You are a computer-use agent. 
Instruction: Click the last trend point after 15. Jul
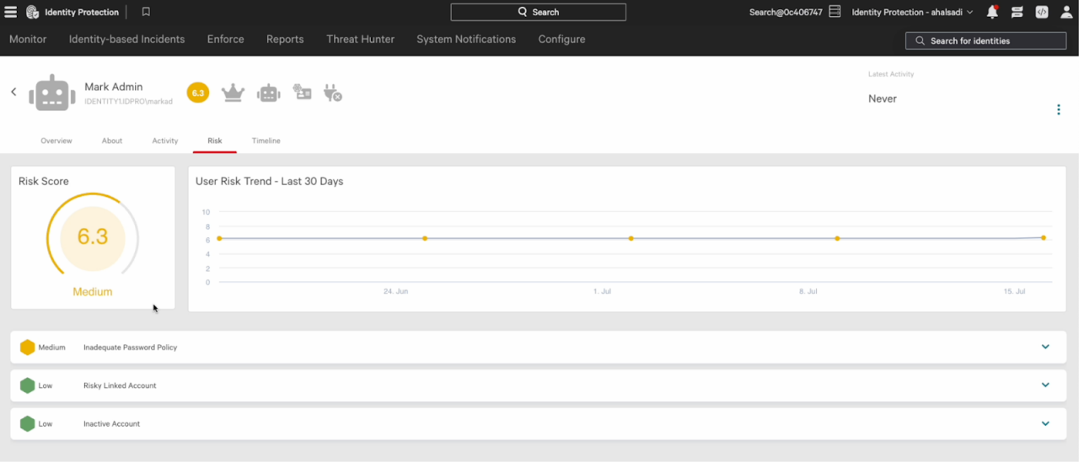(x=1044, y=238)
